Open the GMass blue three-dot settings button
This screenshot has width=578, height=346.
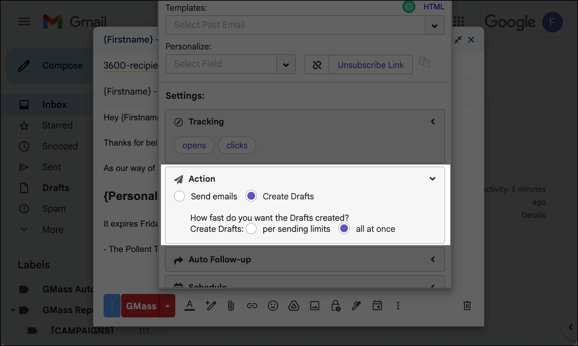point(112,306)
